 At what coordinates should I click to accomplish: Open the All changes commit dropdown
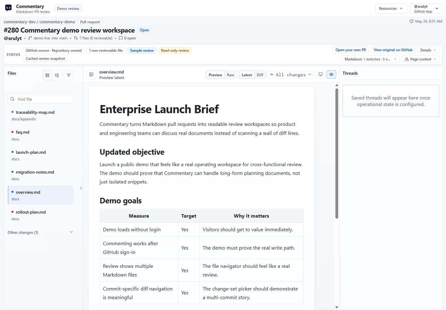pos(291,75)
